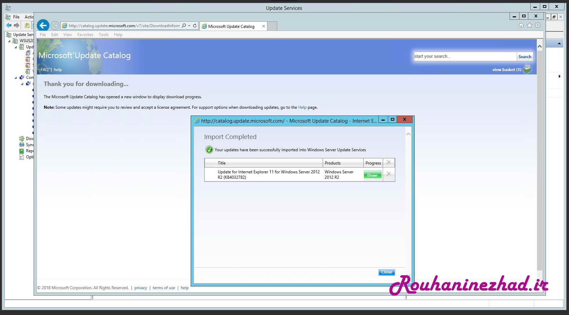Click the X in the Progress header row

click(389, 162)
